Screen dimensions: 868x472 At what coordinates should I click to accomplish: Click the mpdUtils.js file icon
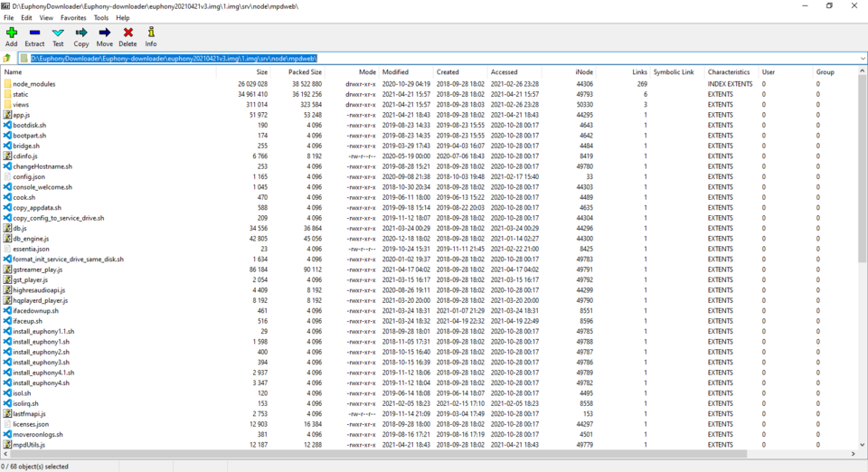tap(7, 444)
